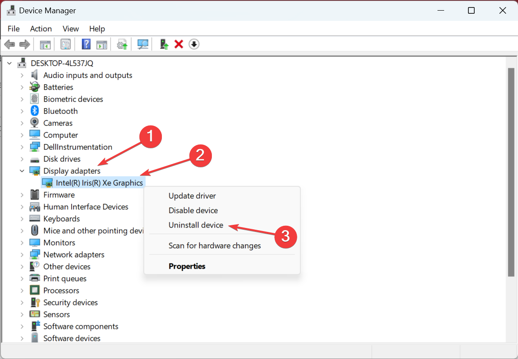This screenshot has width=518, height=359.
Task: Choose Scan for hardware changes entry
Action: click(x=215, y=245)
